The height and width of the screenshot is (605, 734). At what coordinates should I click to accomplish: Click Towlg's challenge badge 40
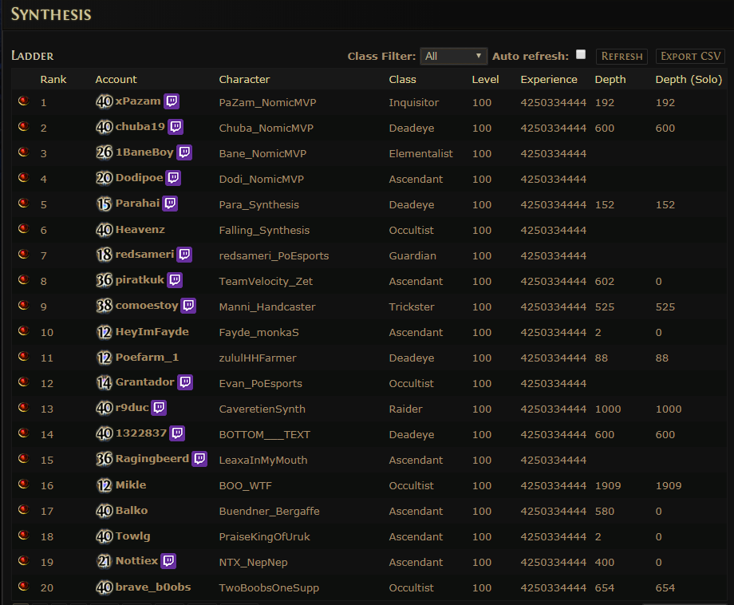[x=105, y=536]
